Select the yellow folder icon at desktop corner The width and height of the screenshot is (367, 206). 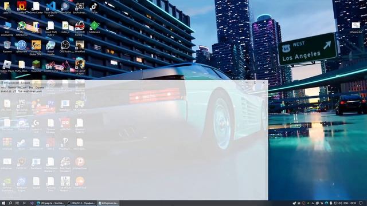tap(7, 7)
